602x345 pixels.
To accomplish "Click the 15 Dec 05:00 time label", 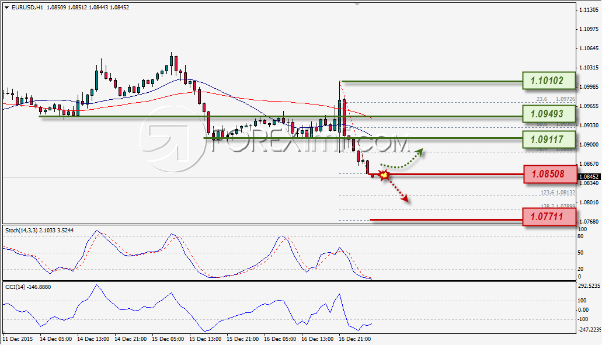I will coord(168,339).
